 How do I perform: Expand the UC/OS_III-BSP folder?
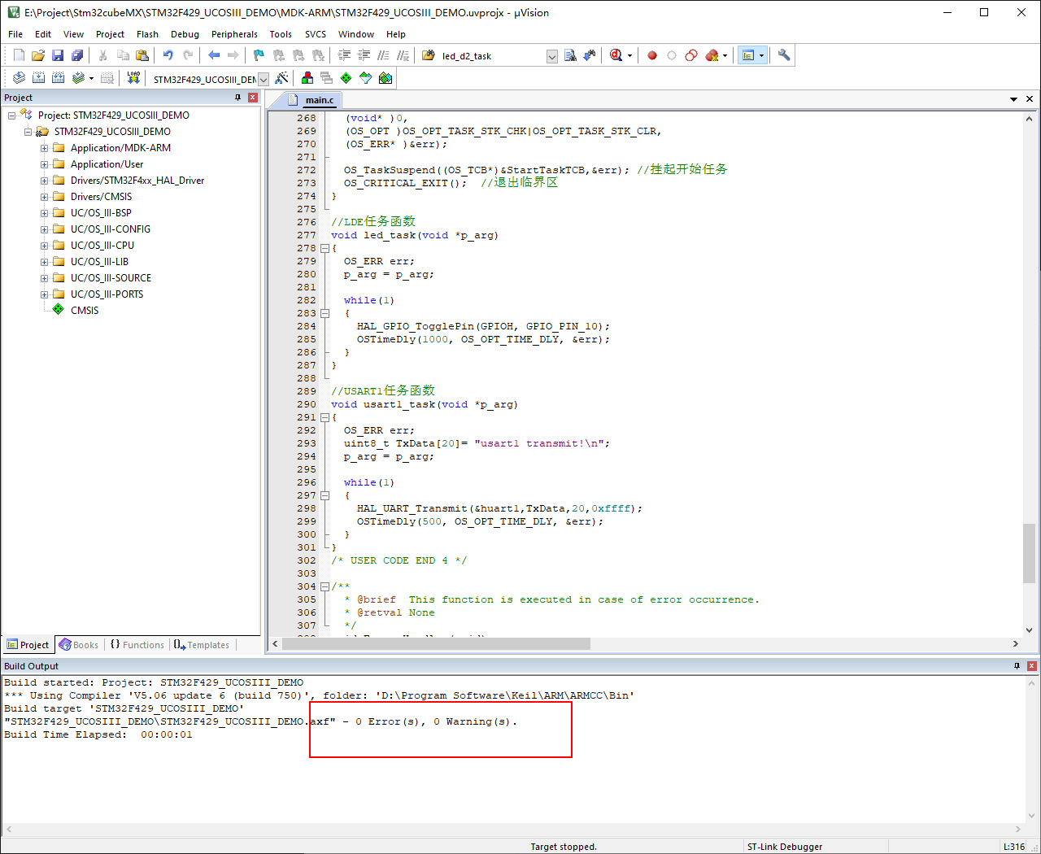click(x=45, y=213)
